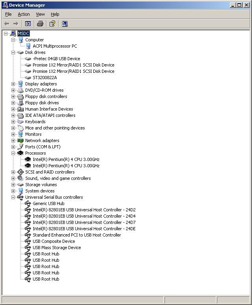
Task: Click the Network adapters card icon
Action: coord(20,140)
